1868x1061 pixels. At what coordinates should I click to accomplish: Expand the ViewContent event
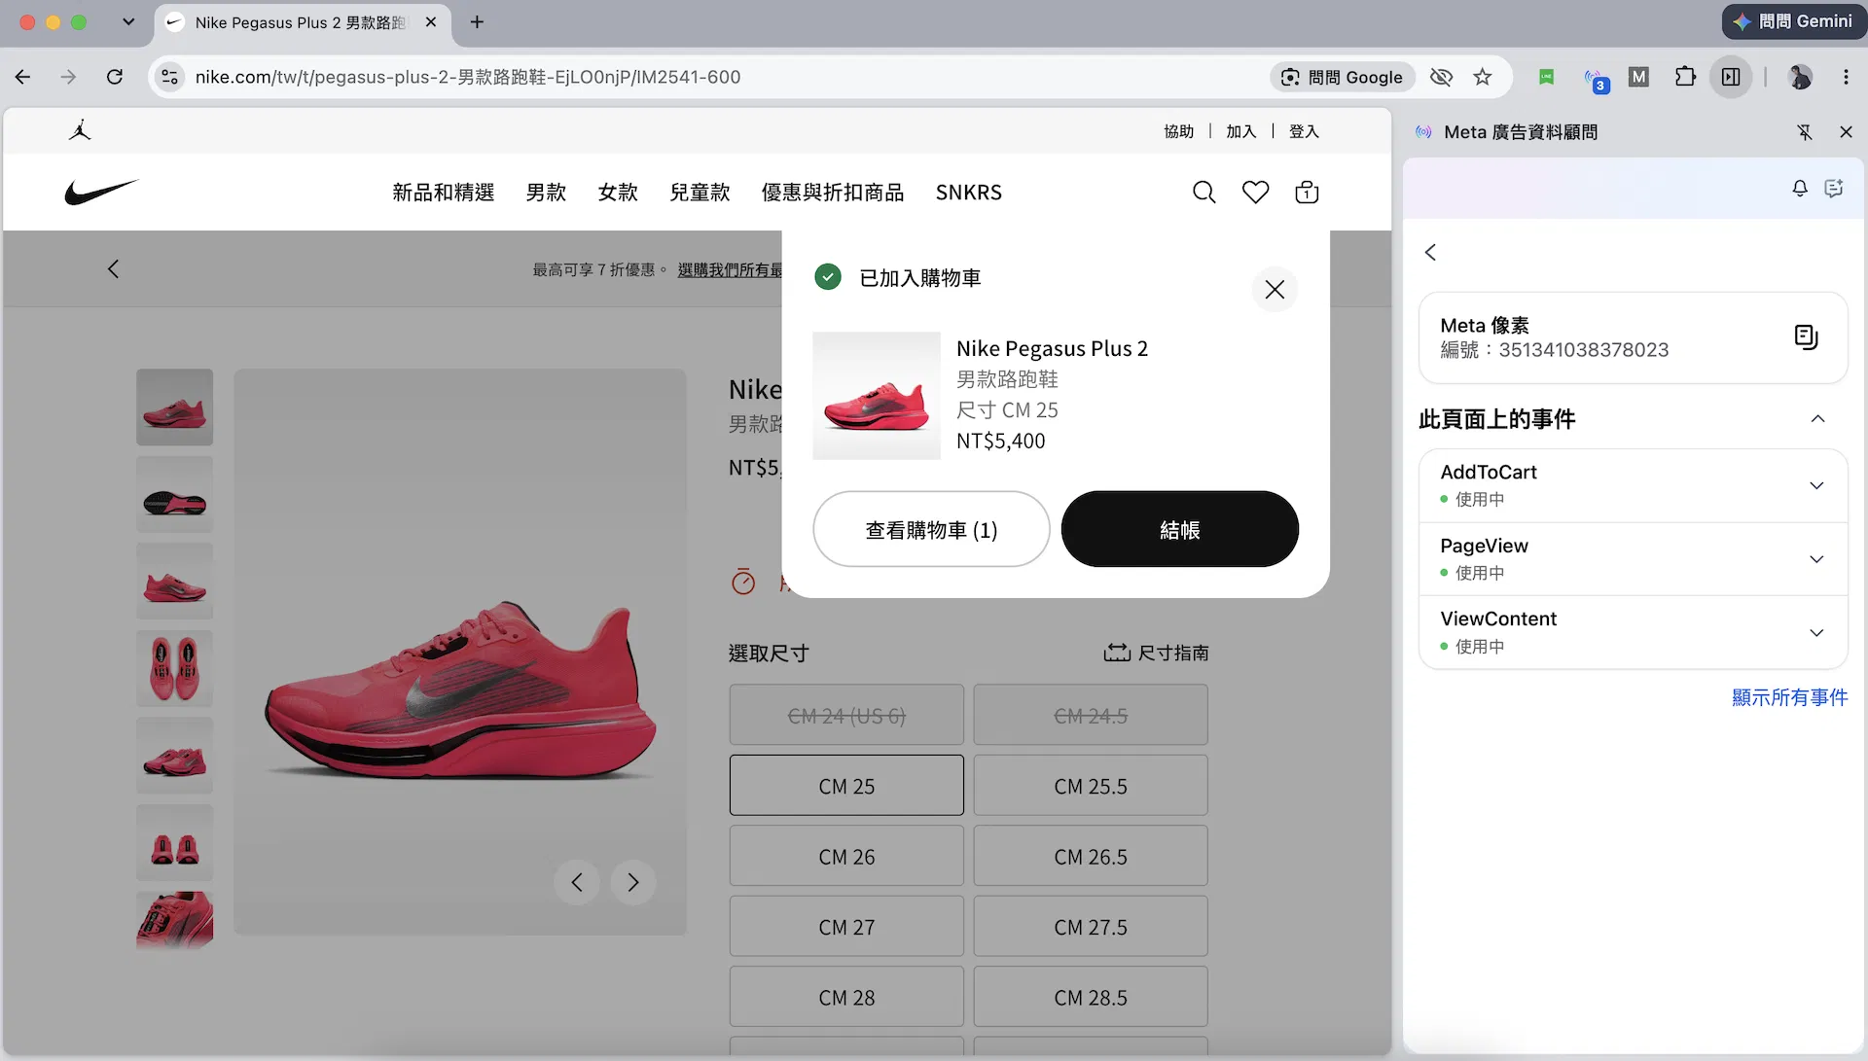pos(1816,632)
